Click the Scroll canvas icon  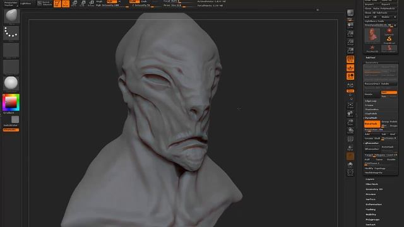coord(350,25)
